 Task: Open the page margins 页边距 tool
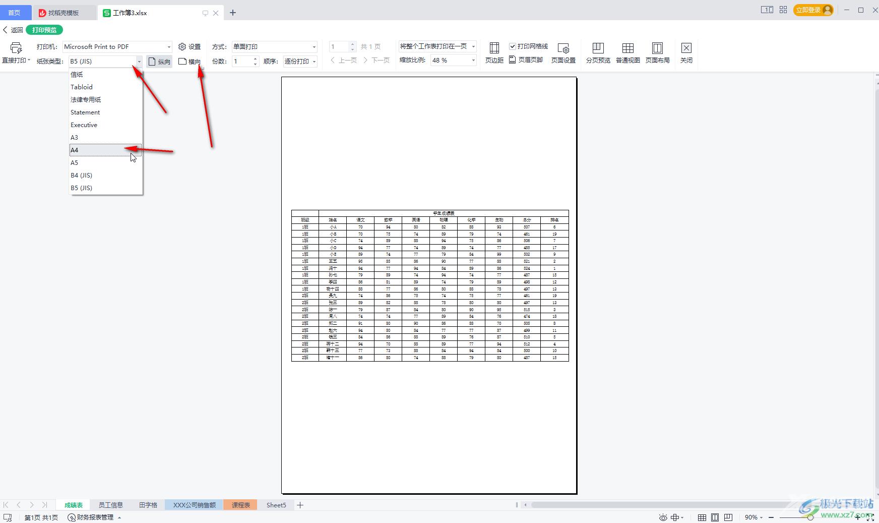click(x=494, y=53)
